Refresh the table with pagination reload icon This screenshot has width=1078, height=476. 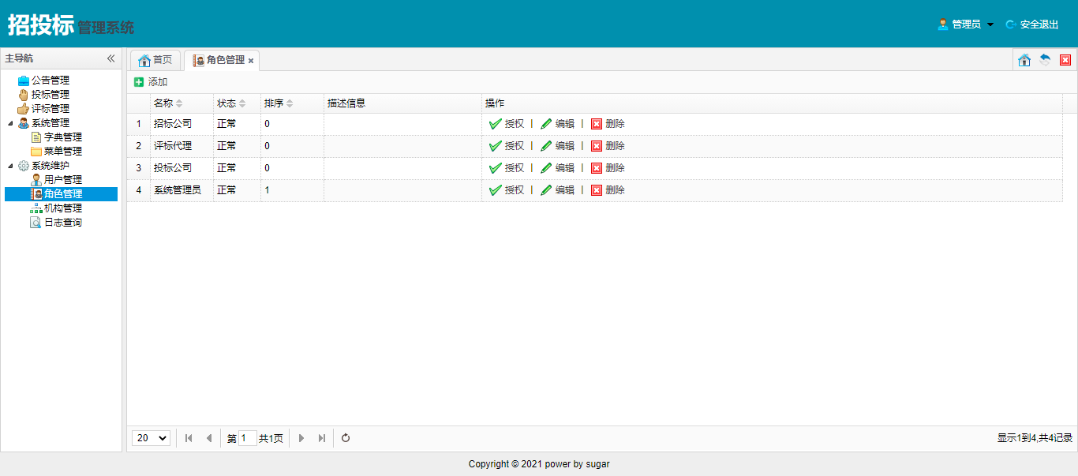[346, 438]
